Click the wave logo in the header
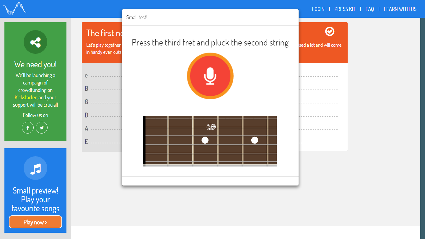The width and height of the screenshot is (425, 239). (15, 9)
